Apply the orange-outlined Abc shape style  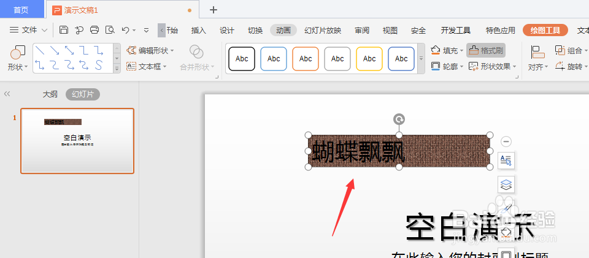tap(306, 58)
